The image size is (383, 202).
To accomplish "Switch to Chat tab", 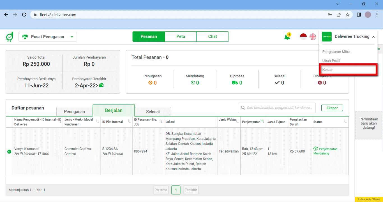I will [213, 36].
